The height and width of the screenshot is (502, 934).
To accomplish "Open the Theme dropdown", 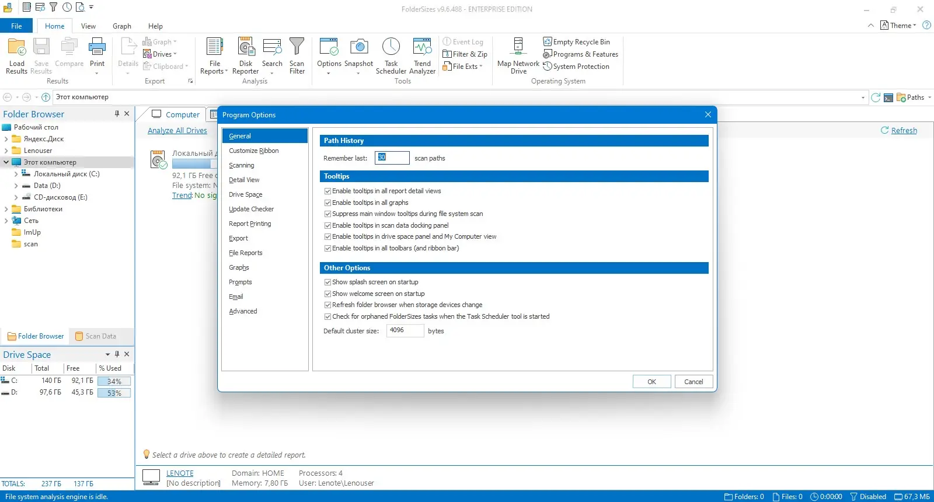I will tap(899, 26).
